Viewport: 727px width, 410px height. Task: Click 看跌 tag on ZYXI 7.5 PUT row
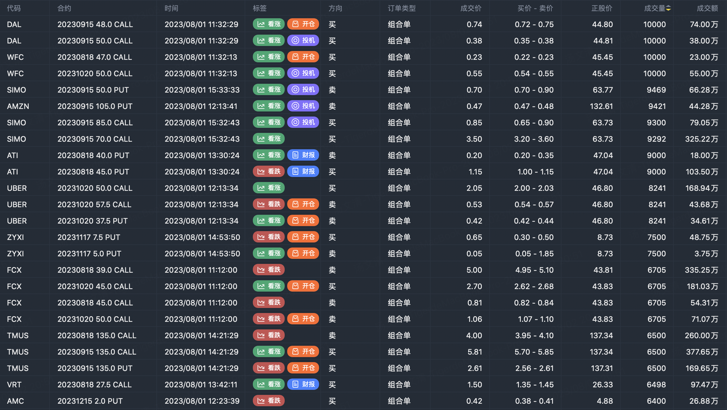point(269,237)
